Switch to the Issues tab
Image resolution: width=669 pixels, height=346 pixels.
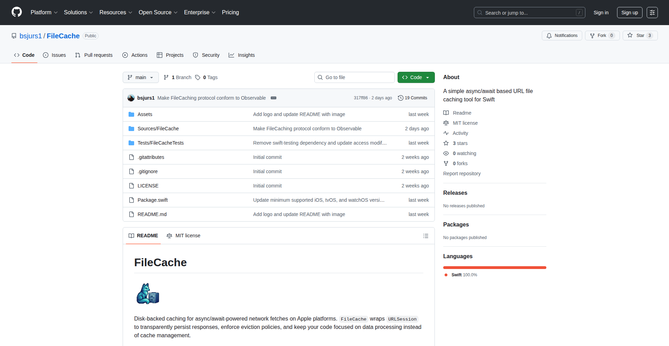point(54,55)
